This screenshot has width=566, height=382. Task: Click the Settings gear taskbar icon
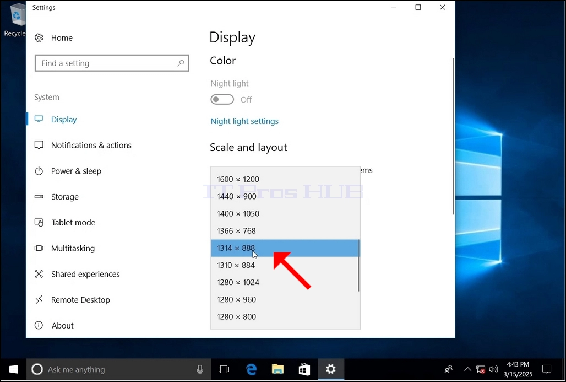[331, 369]
